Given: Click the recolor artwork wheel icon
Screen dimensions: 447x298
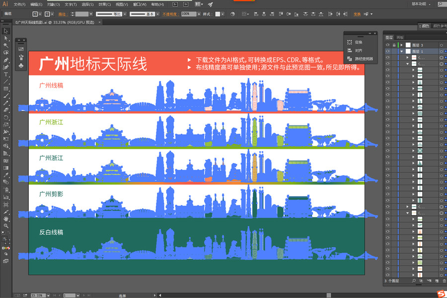Looking at the screenshot, I should pos(232,14).
